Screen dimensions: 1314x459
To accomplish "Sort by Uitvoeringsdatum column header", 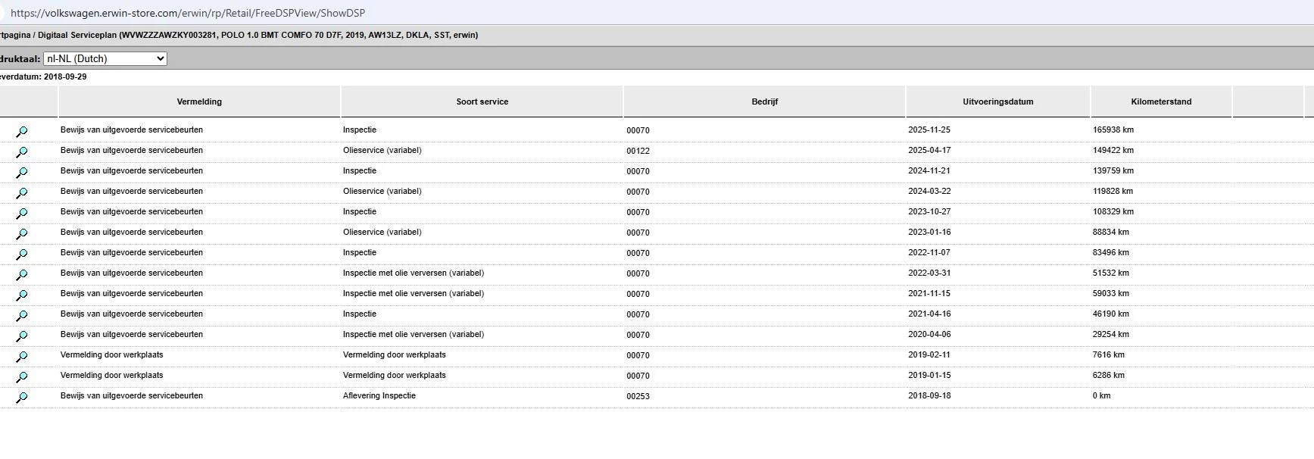I will point(997,101).
